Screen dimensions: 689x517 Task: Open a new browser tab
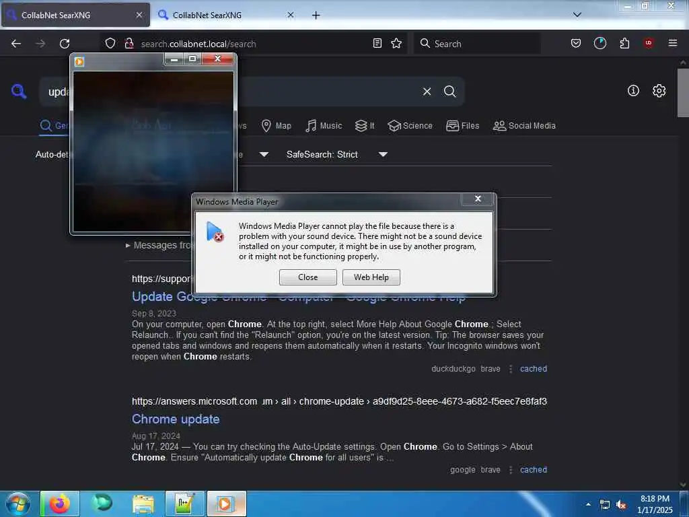tap(316, 15)
